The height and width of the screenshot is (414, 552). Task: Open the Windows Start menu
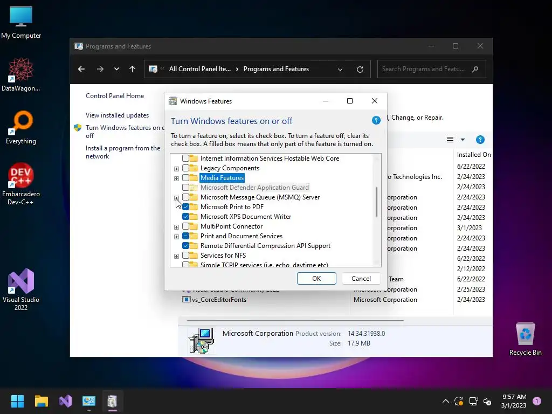point(17,401)
